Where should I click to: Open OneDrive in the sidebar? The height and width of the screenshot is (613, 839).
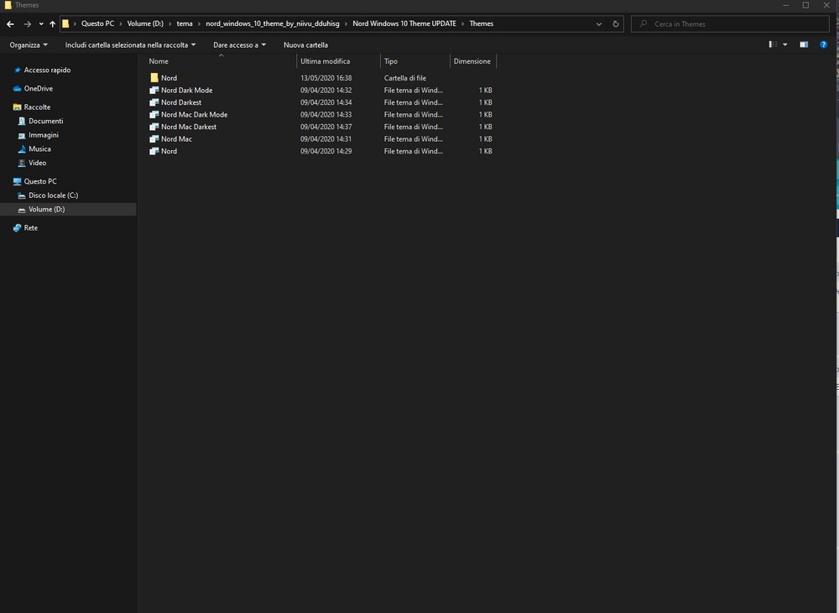[38, 89]
